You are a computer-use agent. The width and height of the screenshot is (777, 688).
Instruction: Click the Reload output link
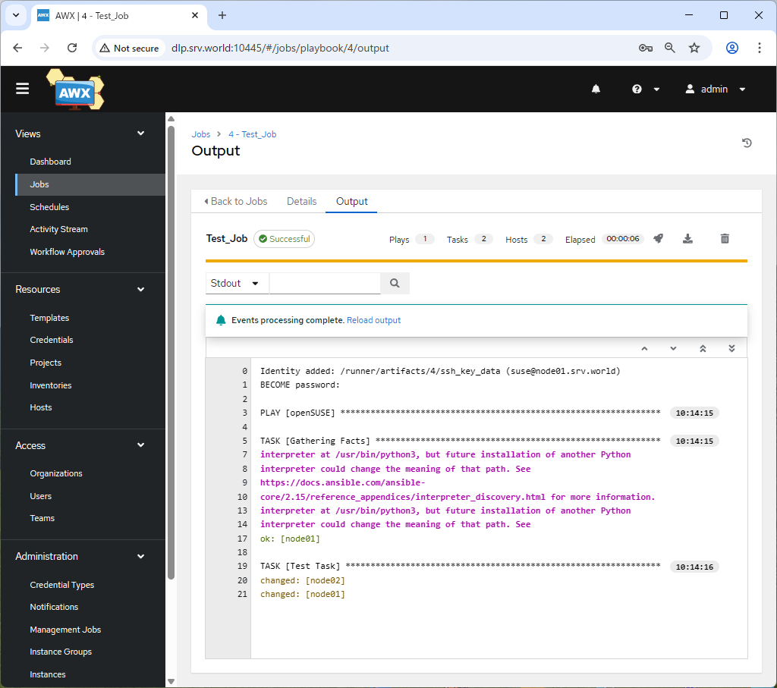click(373, 321)
